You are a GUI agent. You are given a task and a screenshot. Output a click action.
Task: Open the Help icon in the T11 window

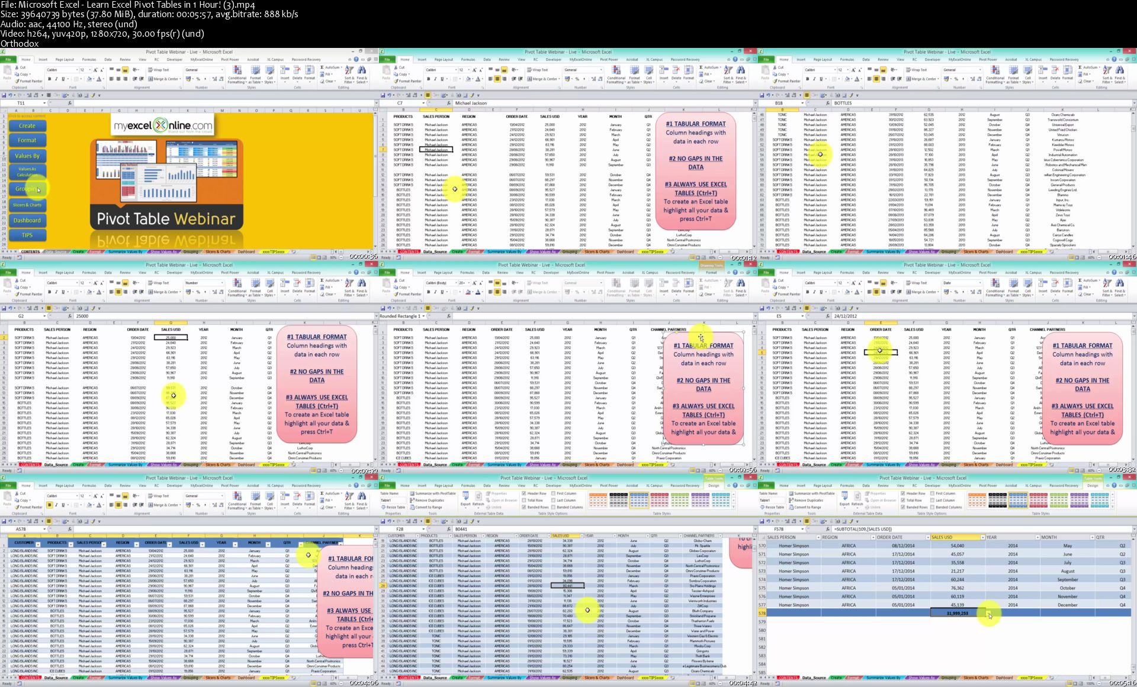355,59
